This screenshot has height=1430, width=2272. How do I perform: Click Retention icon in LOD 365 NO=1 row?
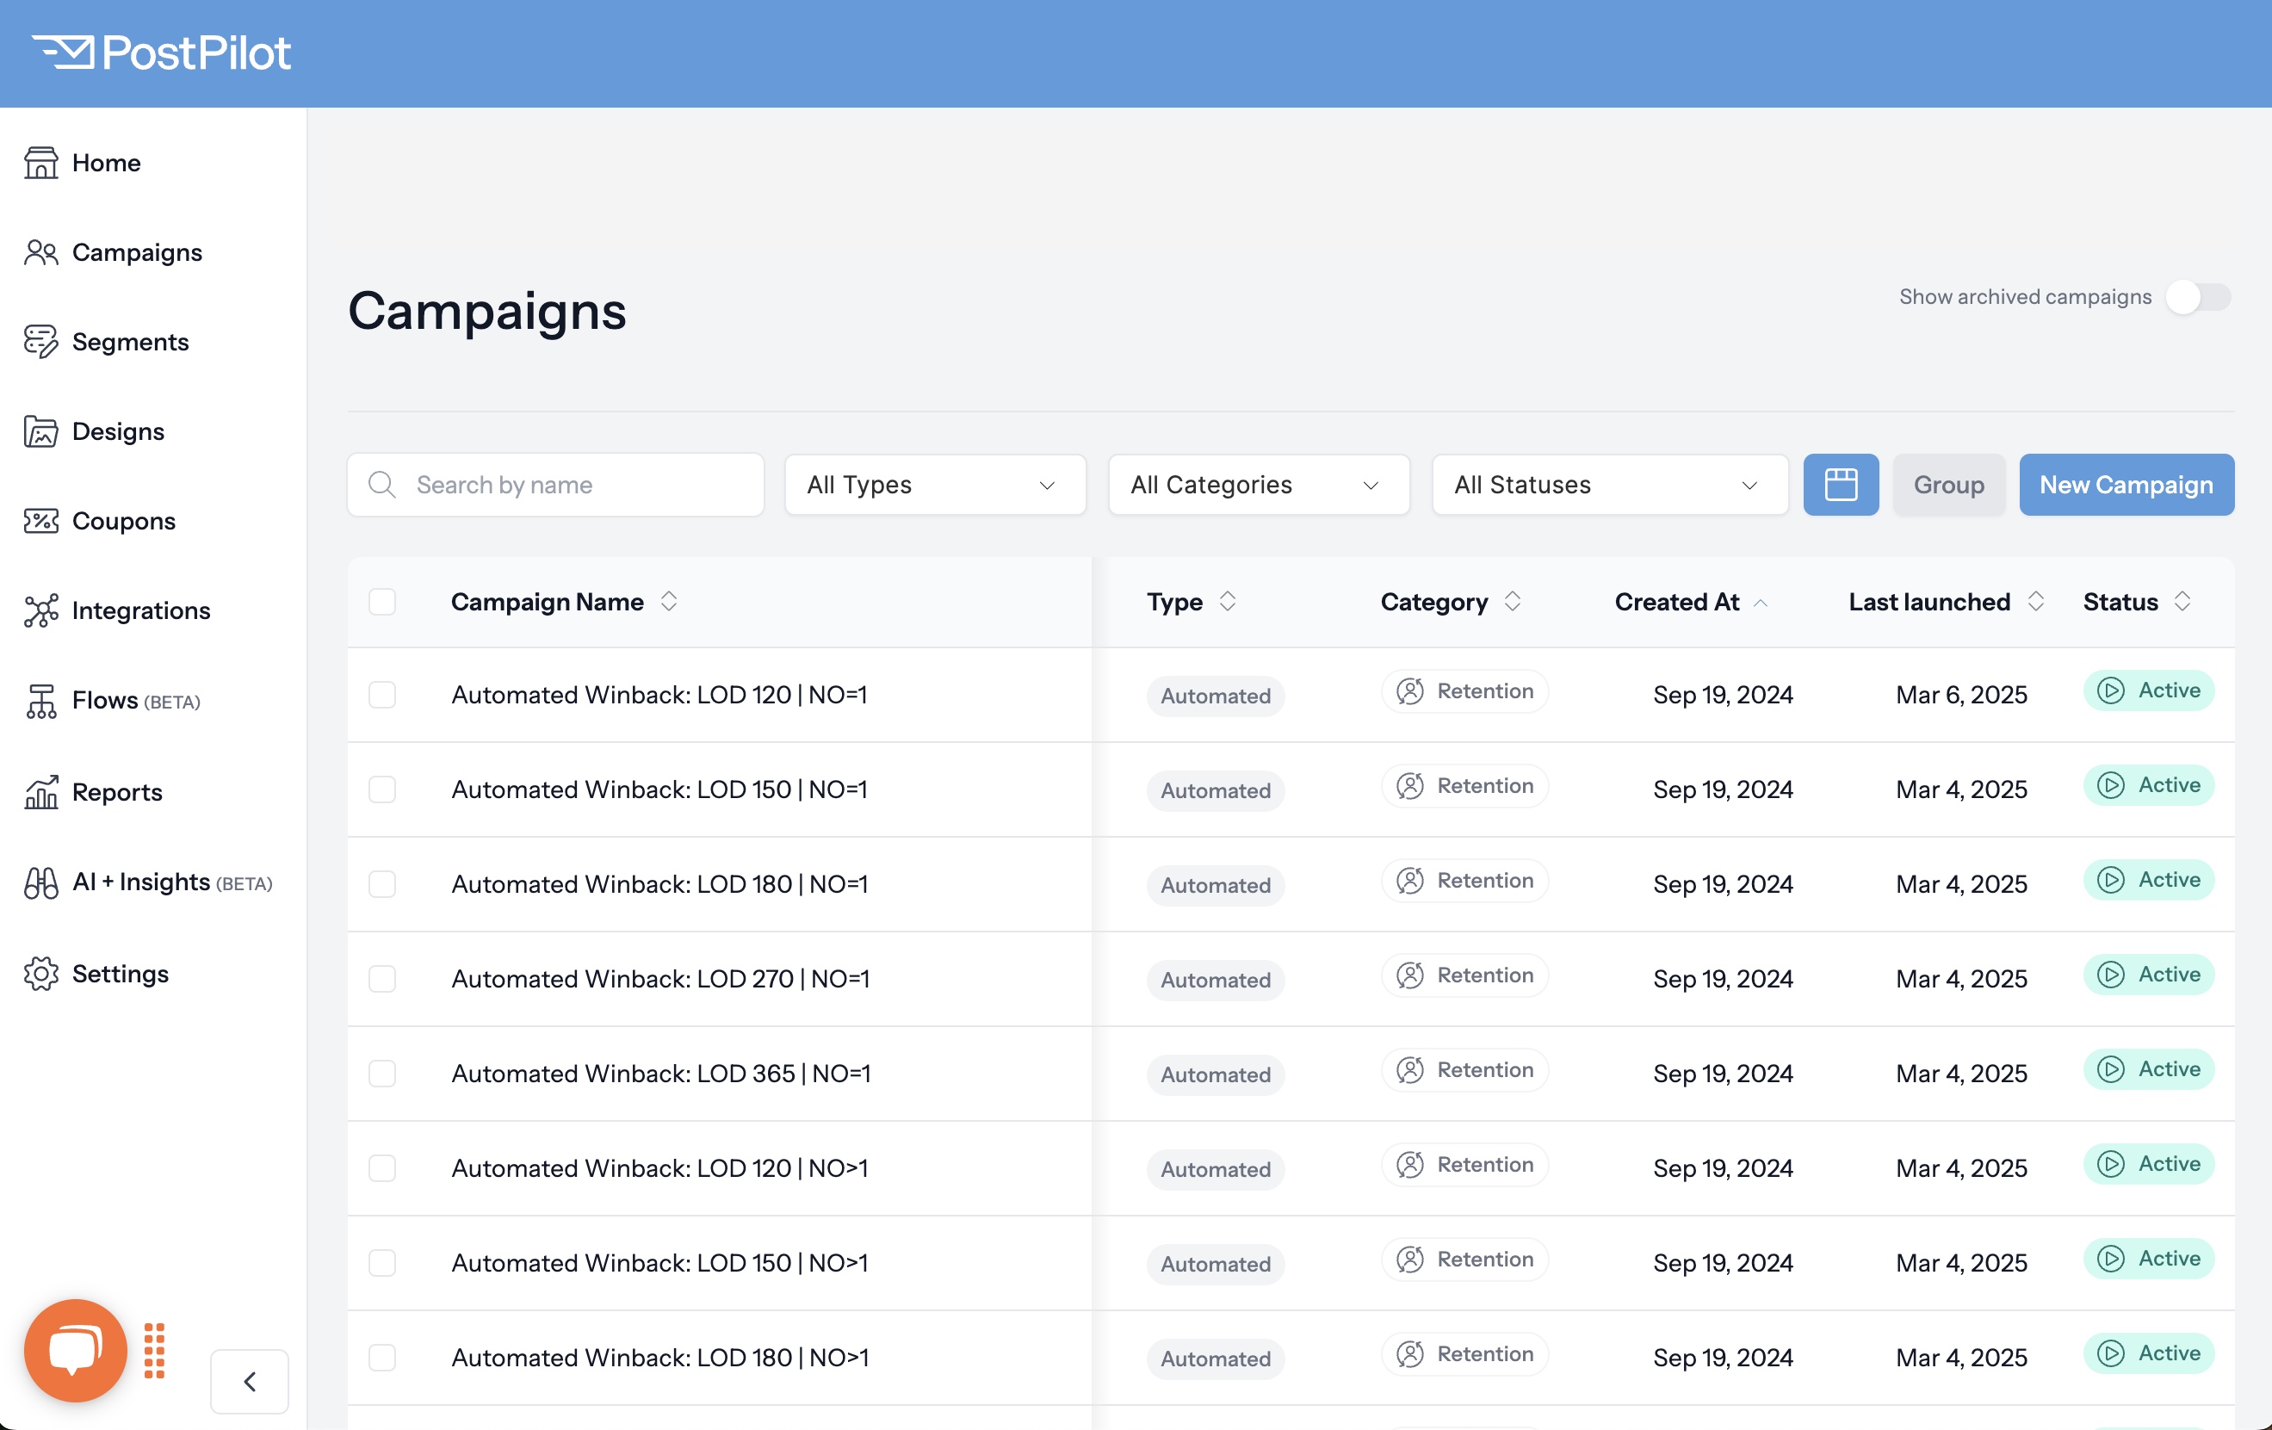click(x=1409, y=1069)
